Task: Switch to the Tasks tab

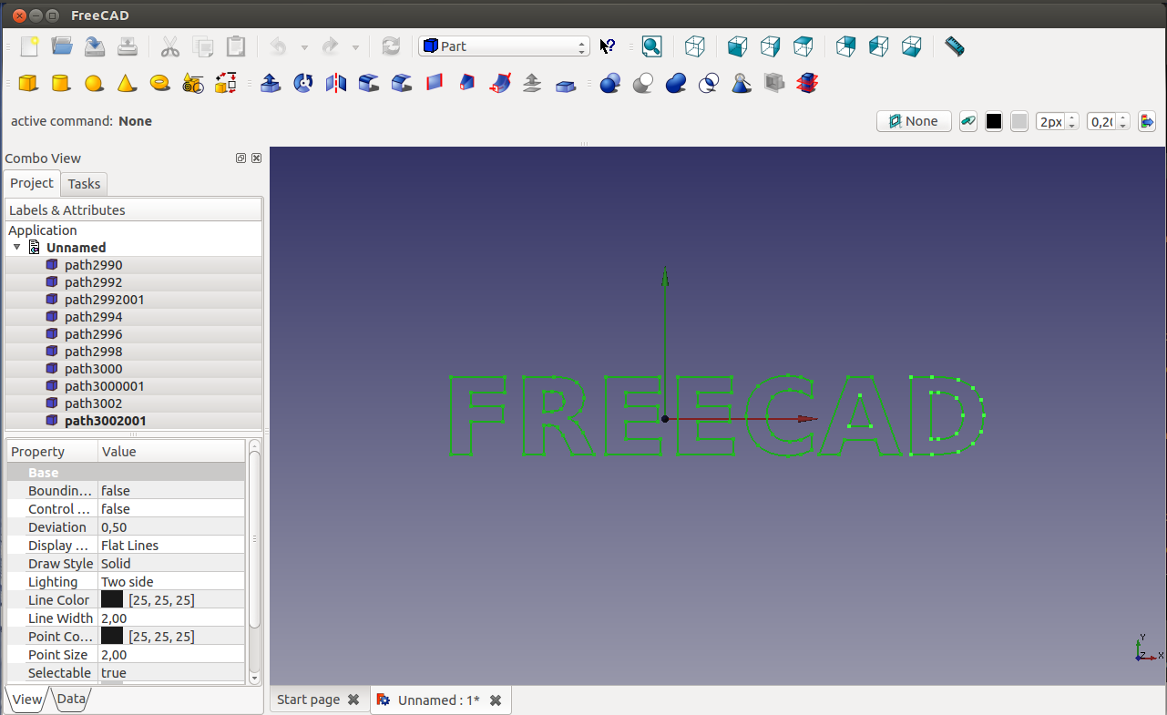Action: [84, 184]
